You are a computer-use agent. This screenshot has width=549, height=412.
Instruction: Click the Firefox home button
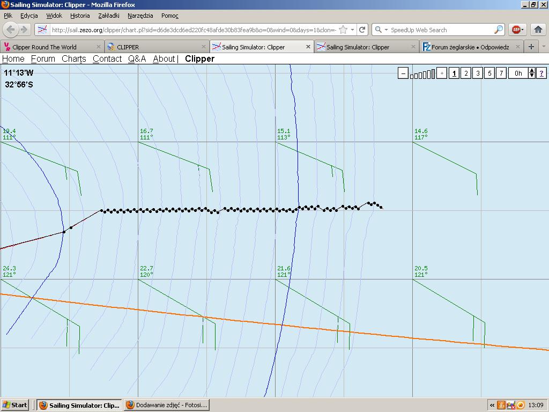(538, 30)
